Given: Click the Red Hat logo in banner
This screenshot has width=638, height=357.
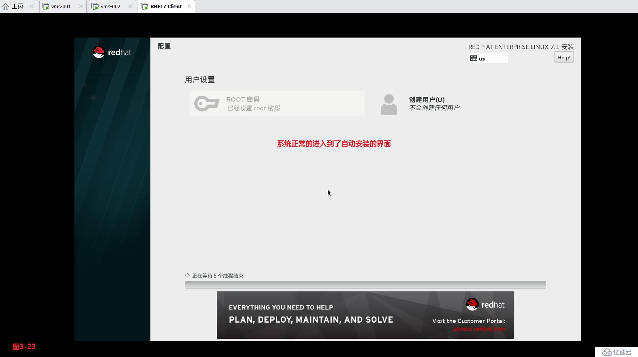Looking at the screenshot, I should (486, 304).
